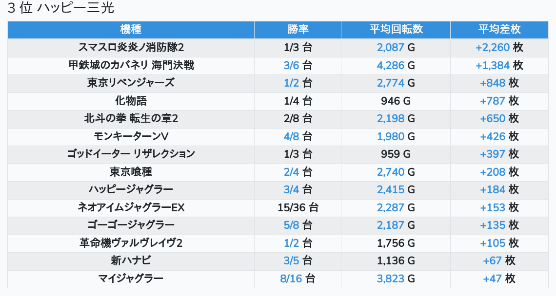Screen dimensions: 556x296
Task: Select the 平均差枚 column header
Action: coord(499,29)
